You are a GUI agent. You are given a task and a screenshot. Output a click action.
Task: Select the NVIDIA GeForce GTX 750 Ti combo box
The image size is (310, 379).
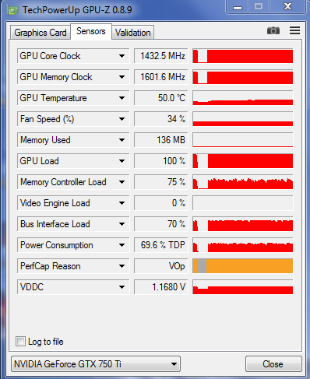tap(96, 364)
